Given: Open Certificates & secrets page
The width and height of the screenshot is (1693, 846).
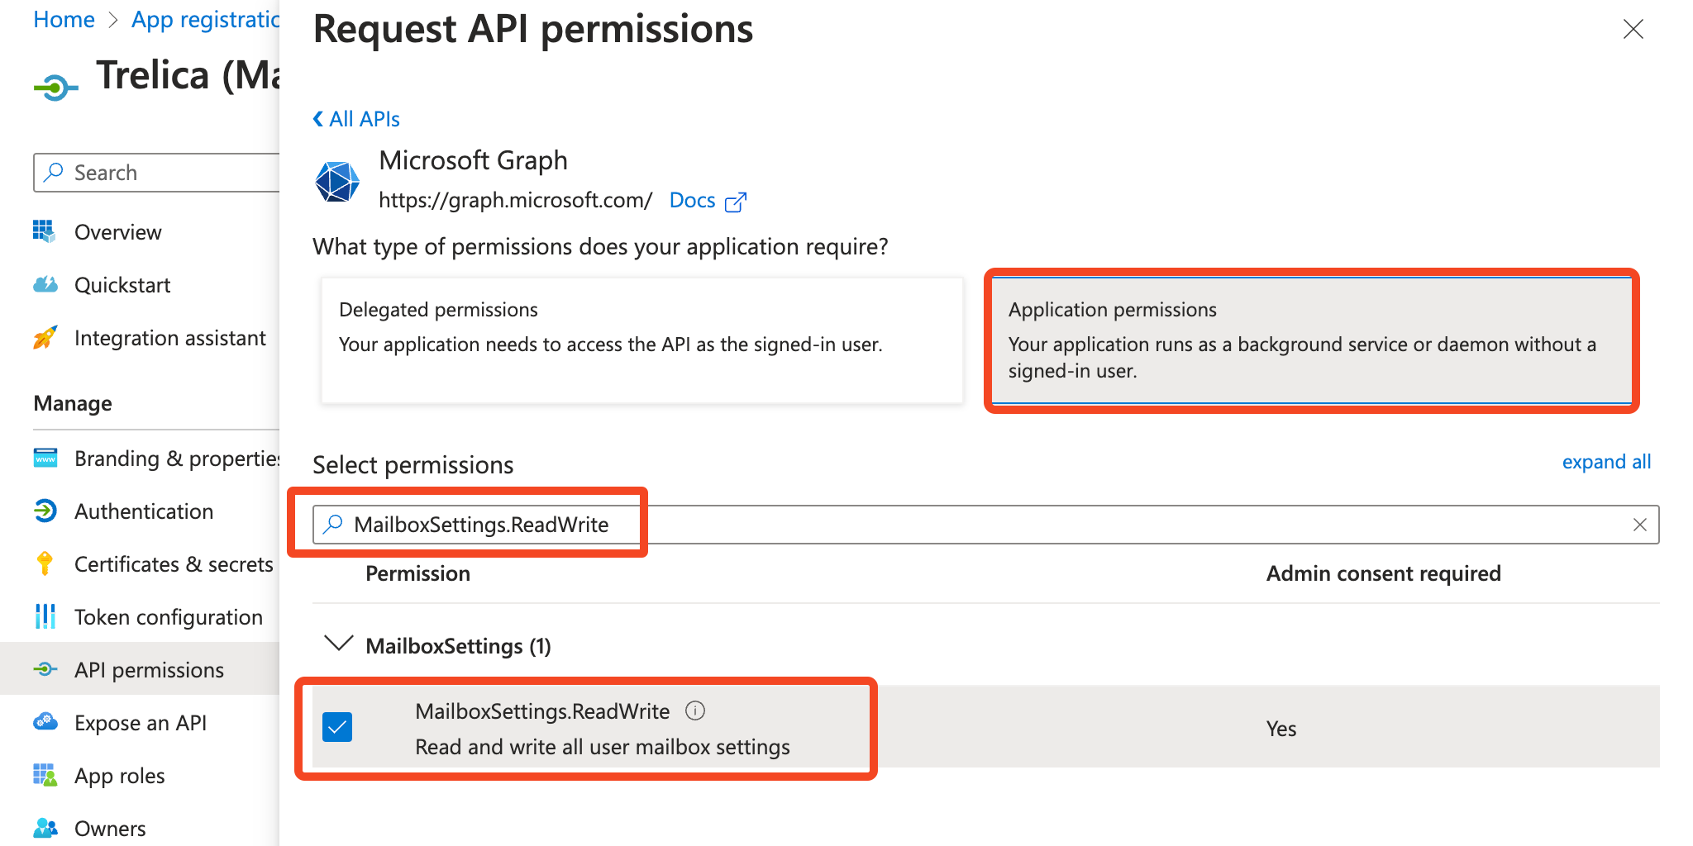Looking at the screenshot, I should (x=174, y=564).
